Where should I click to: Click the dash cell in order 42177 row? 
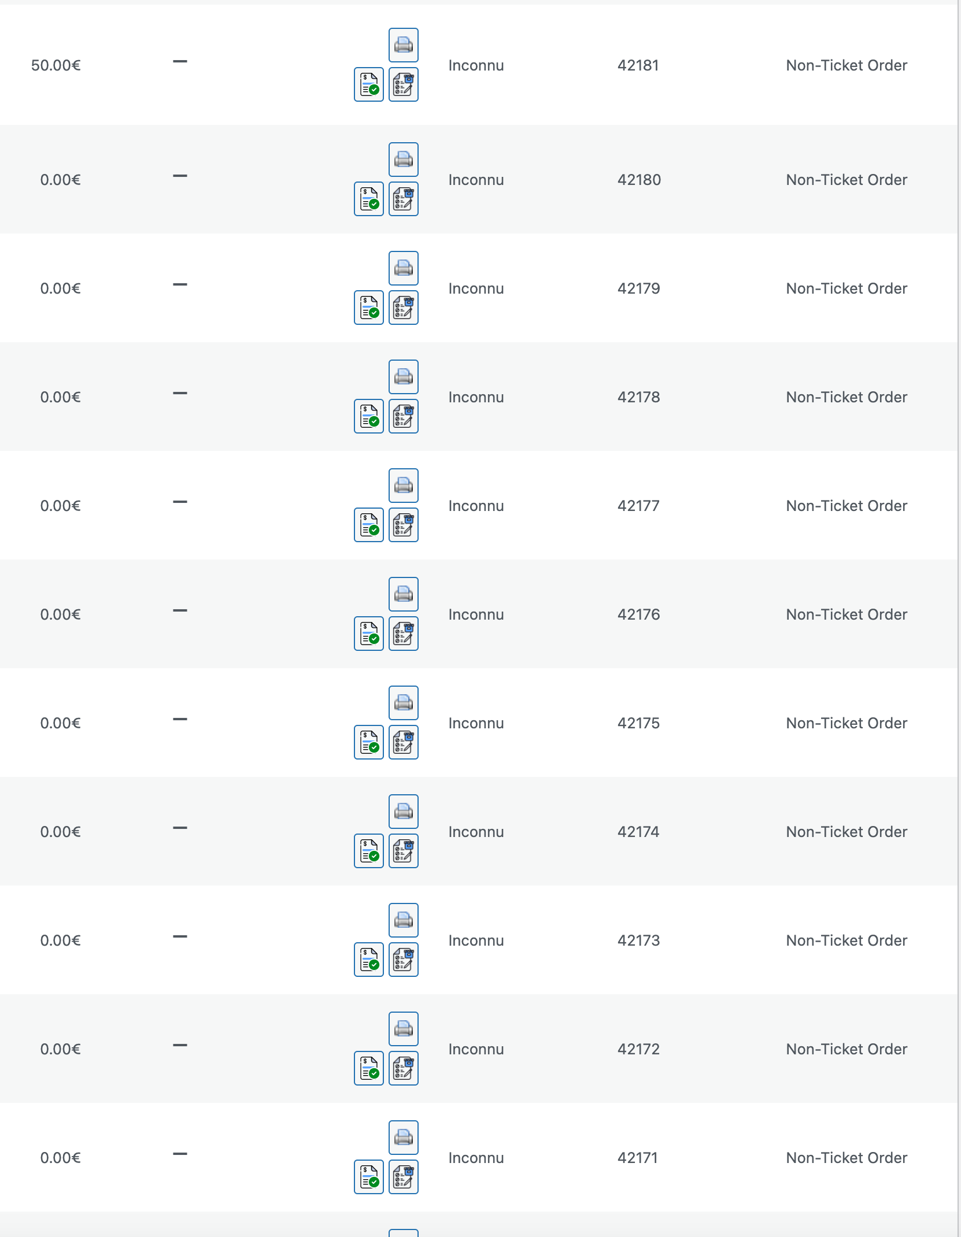click(x=180, y=502)
